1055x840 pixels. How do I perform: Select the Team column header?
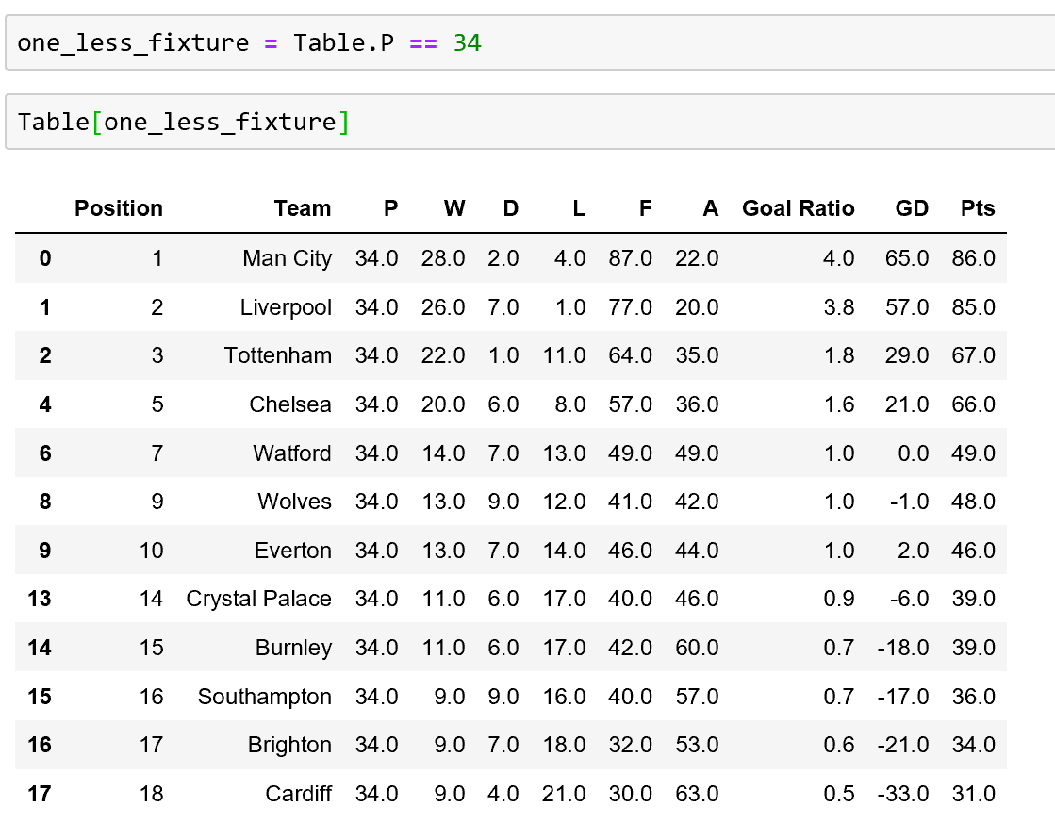[302, 208]
